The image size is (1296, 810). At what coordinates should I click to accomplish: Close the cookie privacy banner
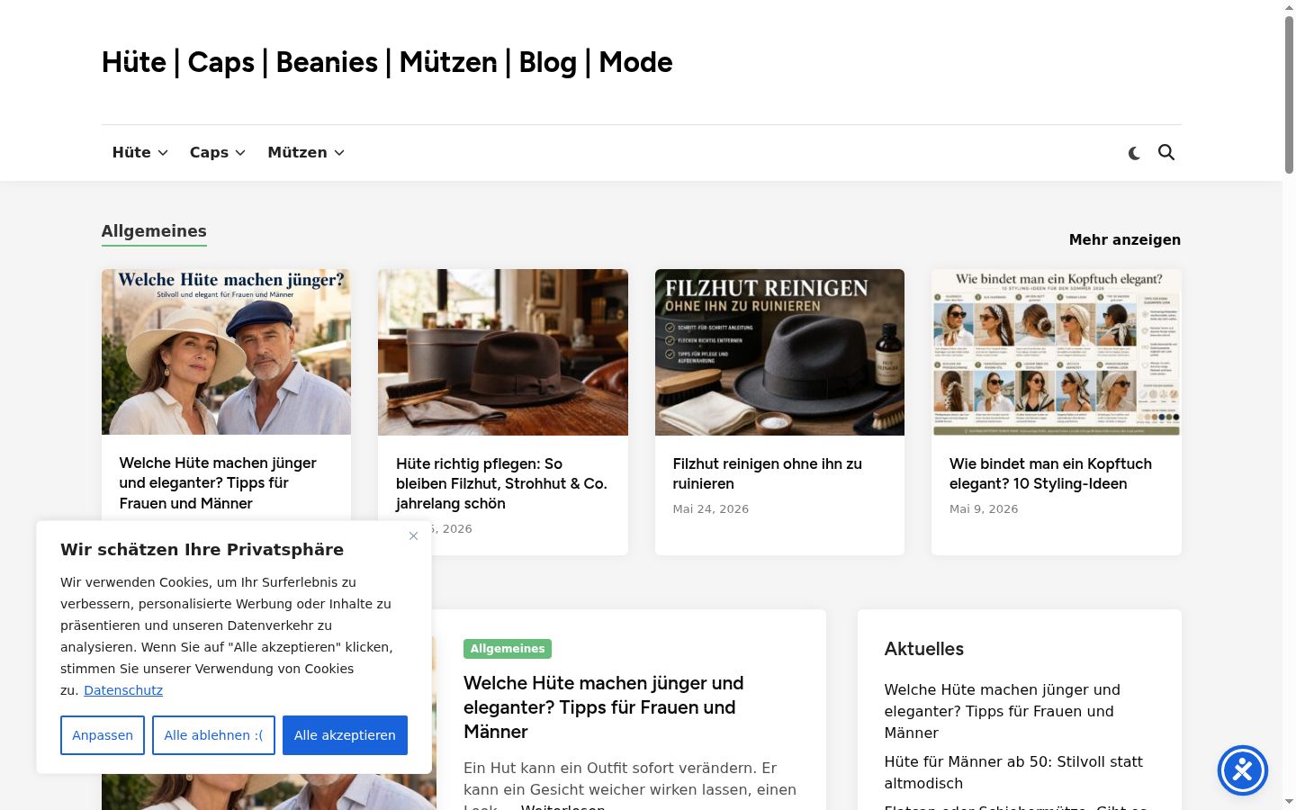point(413,535)
